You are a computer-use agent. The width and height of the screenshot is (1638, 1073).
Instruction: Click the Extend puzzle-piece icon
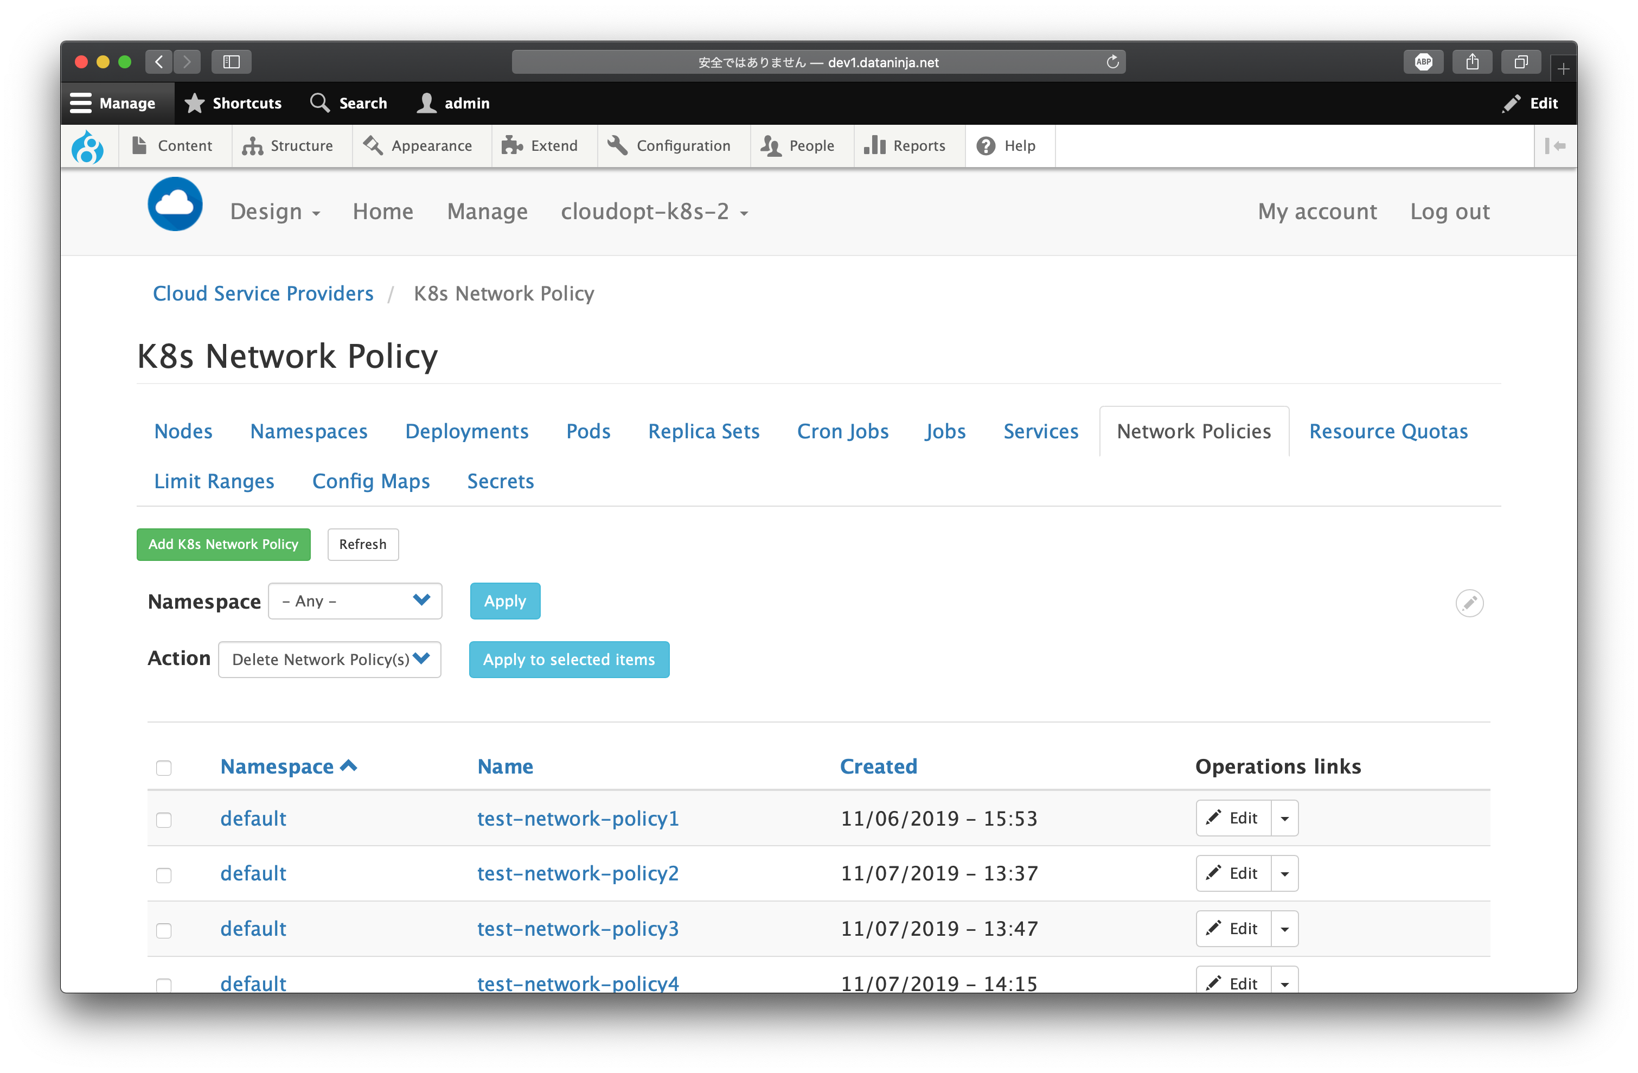(x=511, y=145)
